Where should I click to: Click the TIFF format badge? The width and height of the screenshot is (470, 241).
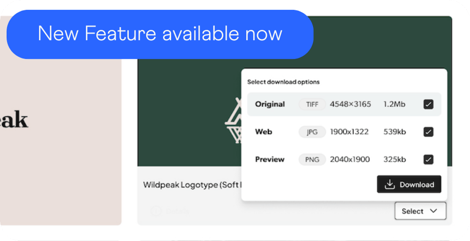tap(312, 104)
